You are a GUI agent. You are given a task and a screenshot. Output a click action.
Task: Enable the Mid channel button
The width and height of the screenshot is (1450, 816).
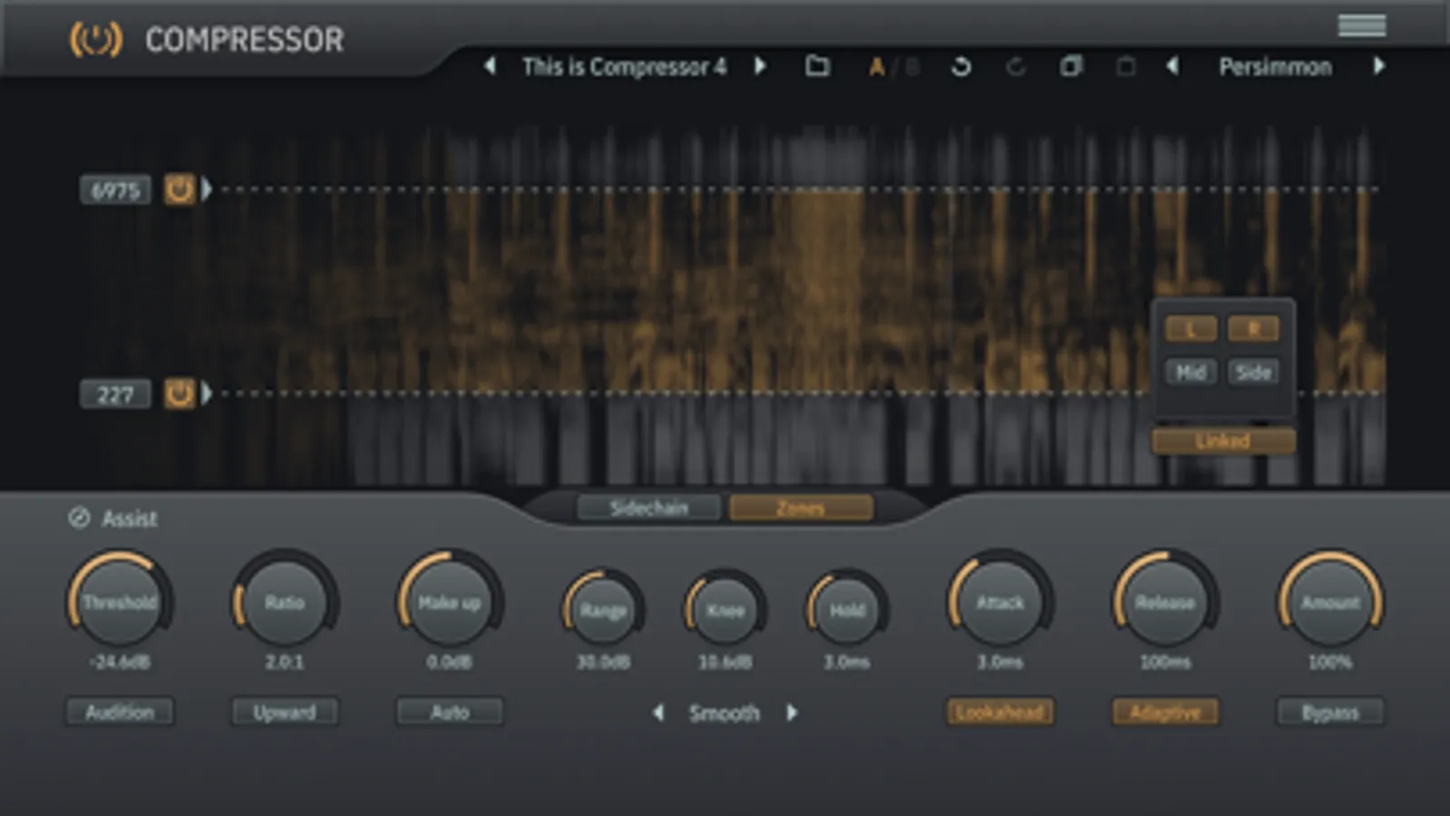coord(1191,372)
